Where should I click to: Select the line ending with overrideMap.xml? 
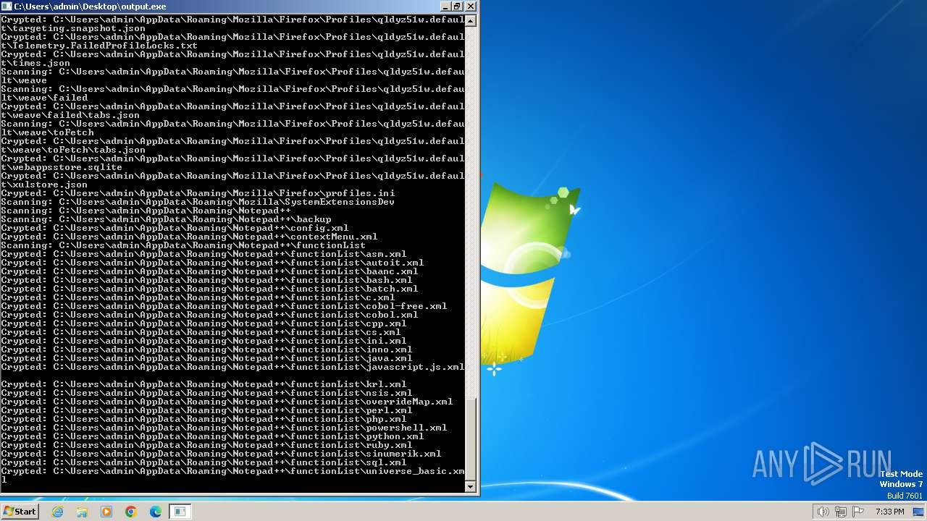227,402
